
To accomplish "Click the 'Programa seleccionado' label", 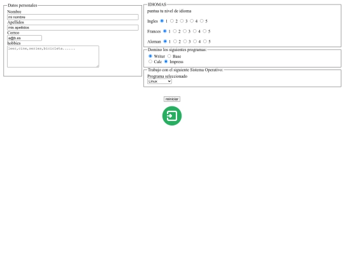I will 167,76.
